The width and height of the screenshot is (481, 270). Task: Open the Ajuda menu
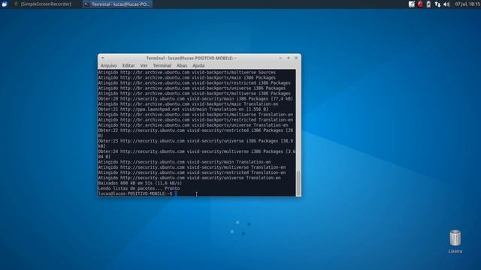coord(198,65)
